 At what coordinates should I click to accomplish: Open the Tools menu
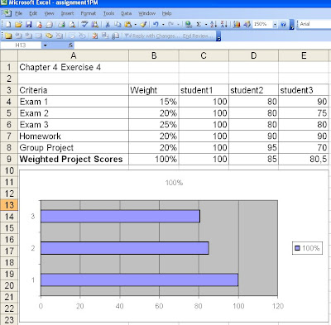pyautogui.click(x=108, y=13)
